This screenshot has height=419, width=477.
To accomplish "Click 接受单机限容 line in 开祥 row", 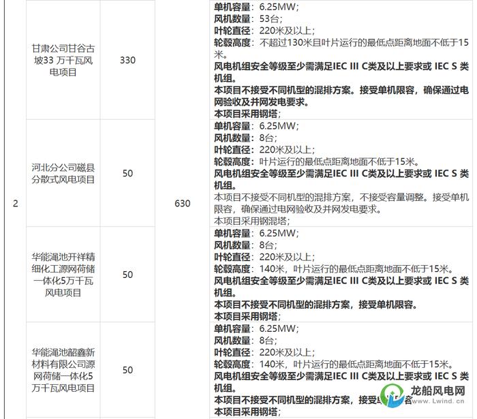I will (x=316, y=305).
